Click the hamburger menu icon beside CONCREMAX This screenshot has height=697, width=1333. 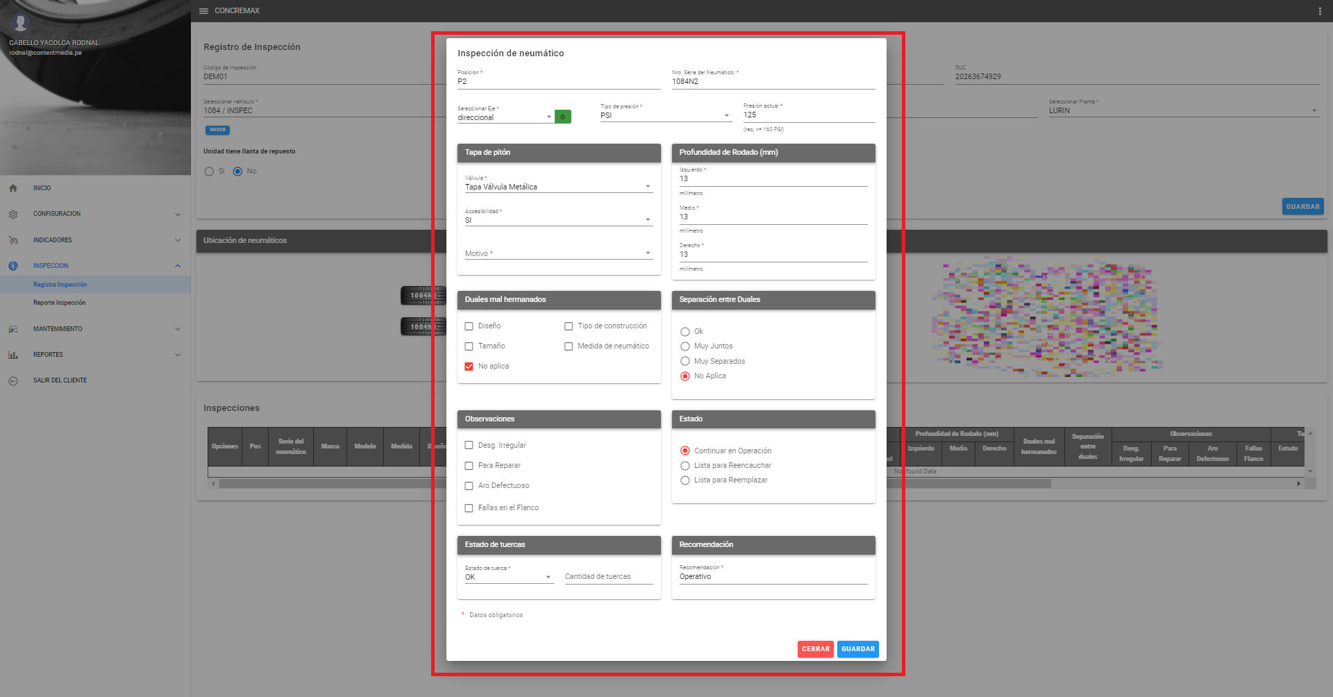coord(203,11)
